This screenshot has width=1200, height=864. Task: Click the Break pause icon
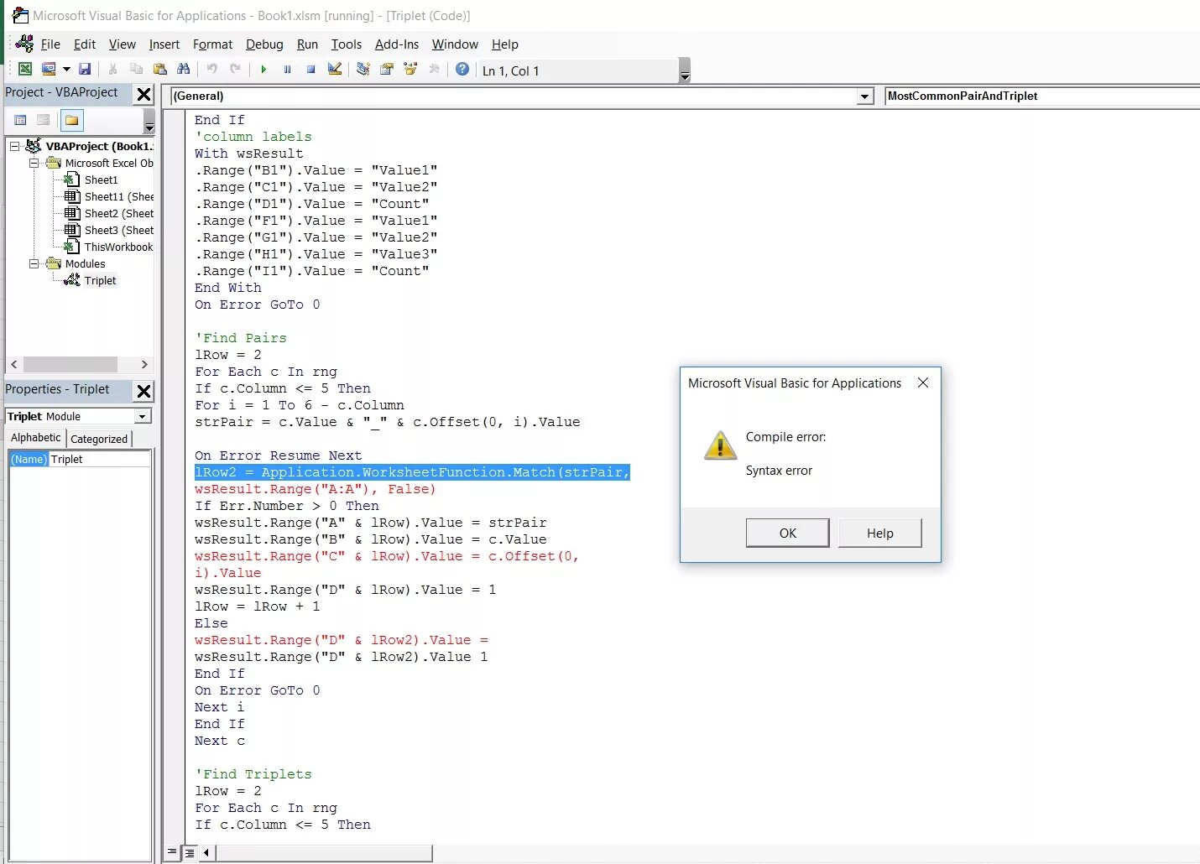pyautogui.click(x=287, y=70)
